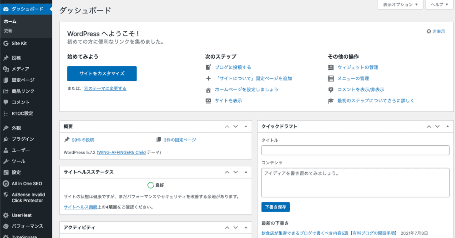Click the shield icon for AdSense Invalid Click Protector
The height and width of the screenshot is (238, 455).
[6, 195]
